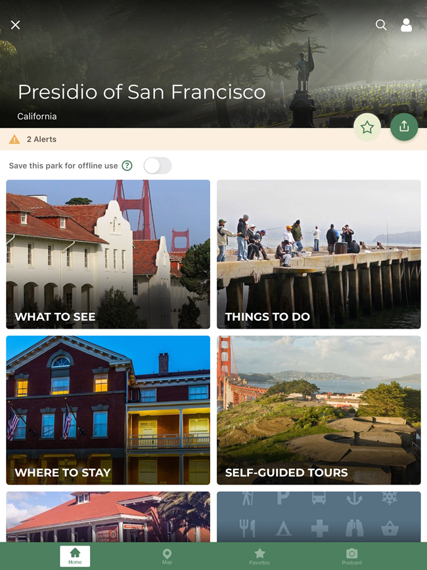
Task: Open the Favorites tab
Action: pos(259,556)
